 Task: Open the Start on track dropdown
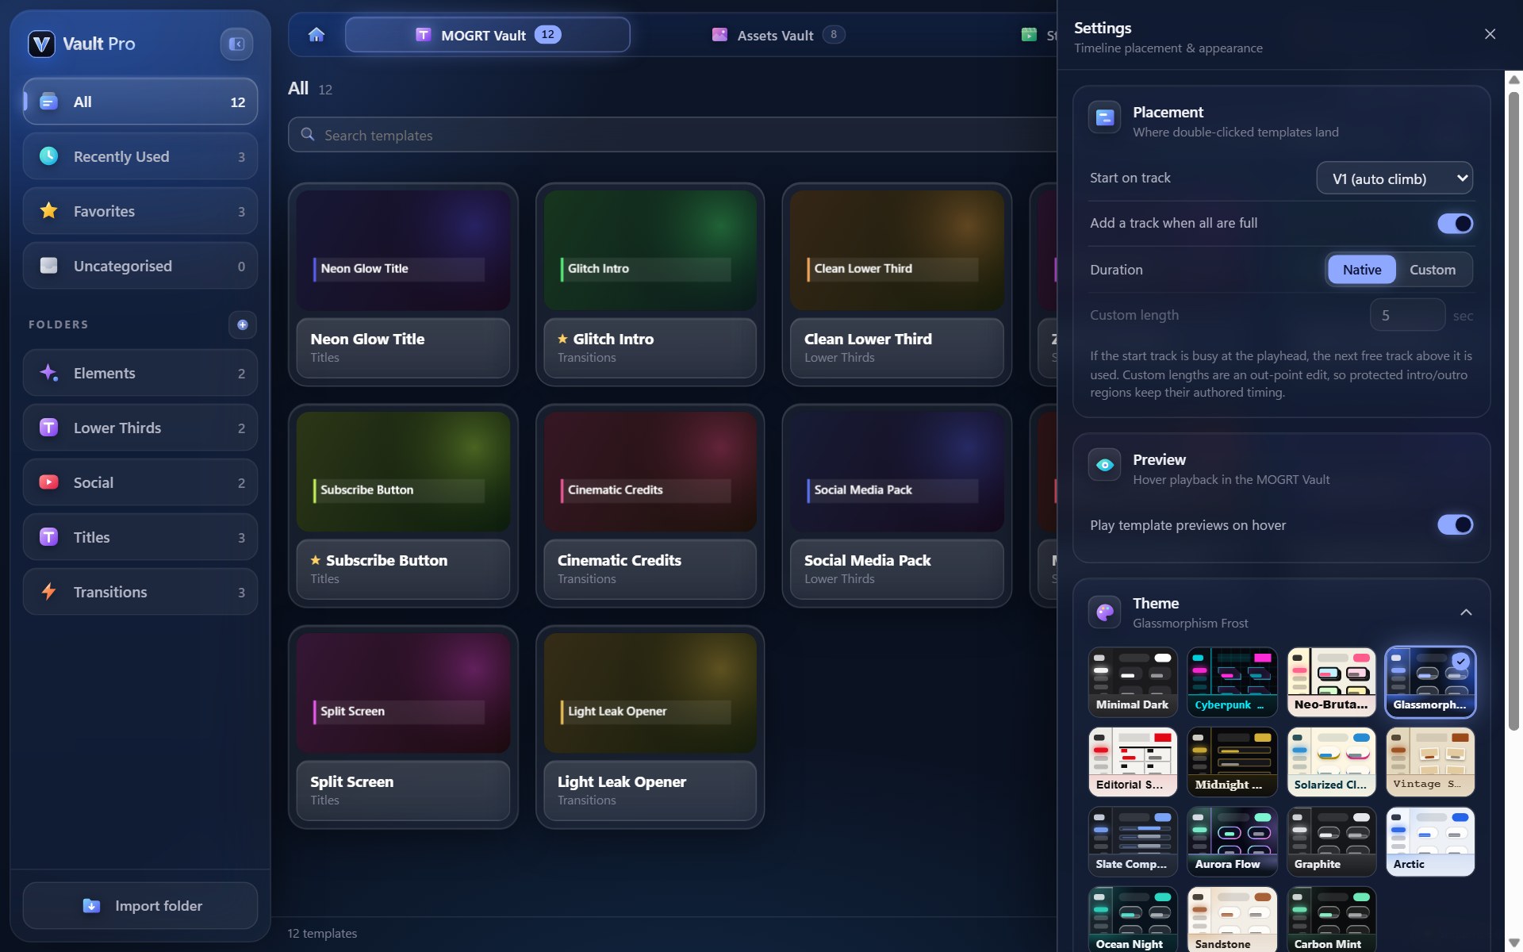click(x=1394, y=178)
